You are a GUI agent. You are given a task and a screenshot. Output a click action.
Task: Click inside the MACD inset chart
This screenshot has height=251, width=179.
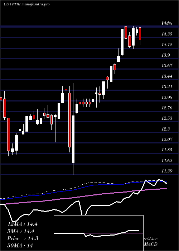pos(98,233)
